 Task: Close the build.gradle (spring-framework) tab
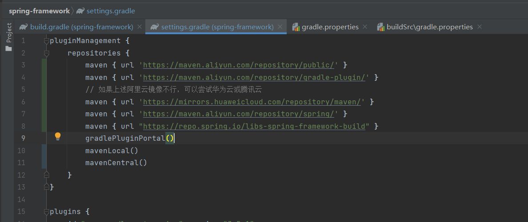click(140, 27)
